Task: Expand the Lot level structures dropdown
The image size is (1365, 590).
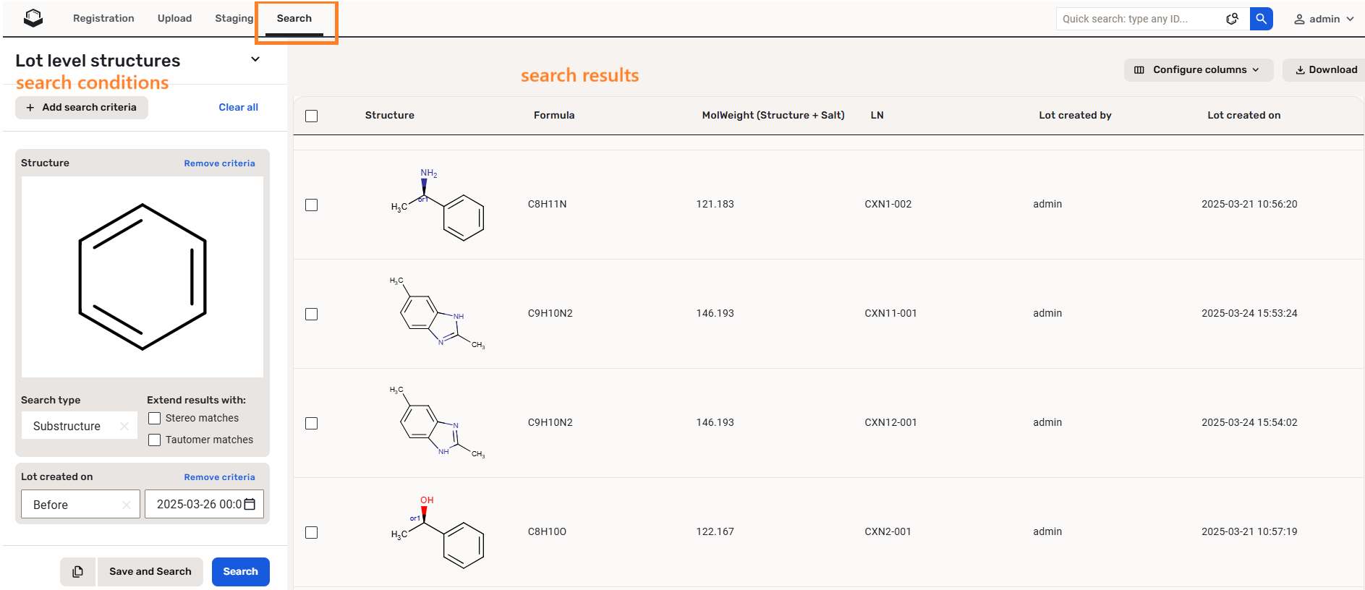Action: (255, 59)
